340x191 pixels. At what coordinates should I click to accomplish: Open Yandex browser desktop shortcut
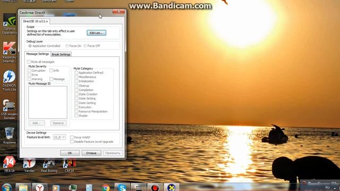(x=29, y=166)
